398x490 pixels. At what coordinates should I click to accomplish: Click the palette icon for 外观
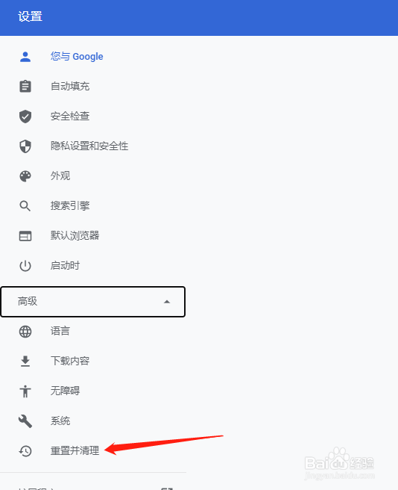25,176
